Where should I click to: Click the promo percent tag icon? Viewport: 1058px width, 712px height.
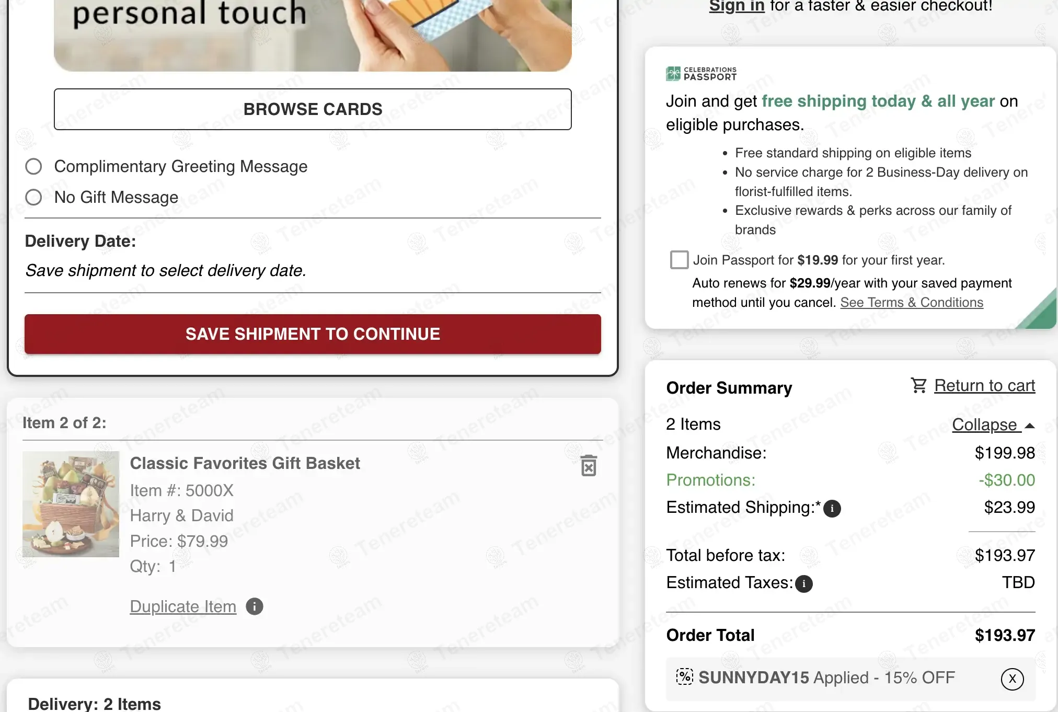tap(684, 676)
